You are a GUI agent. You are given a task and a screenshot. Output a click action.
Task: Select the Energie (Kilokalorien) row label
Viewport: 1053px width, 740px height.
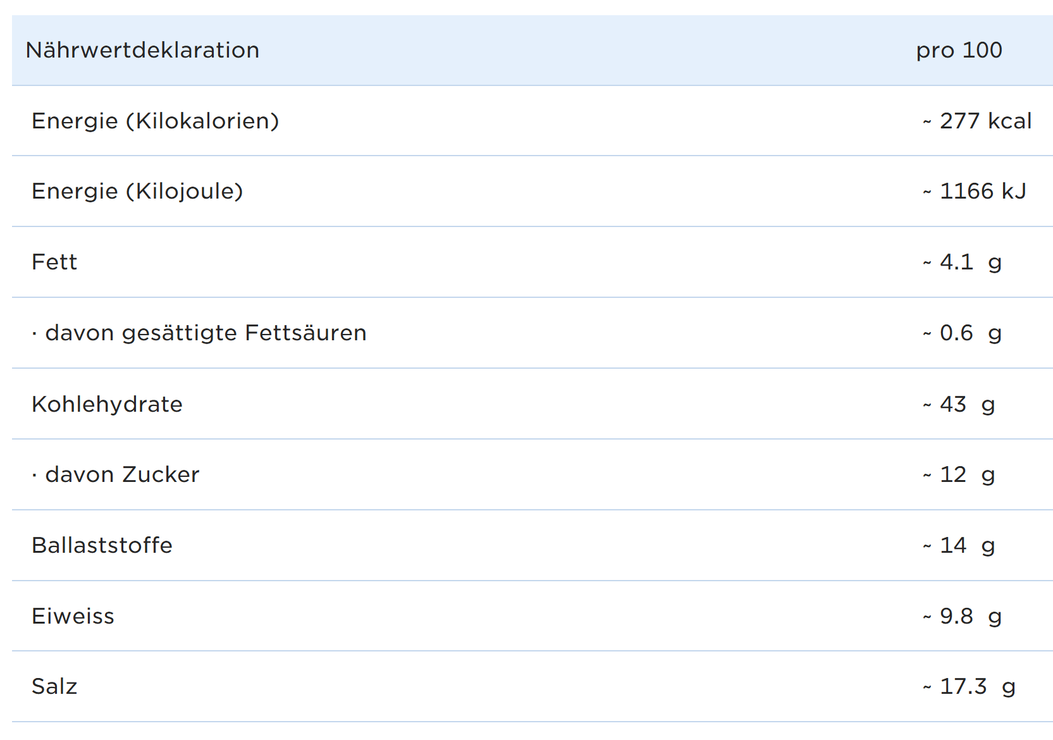coord(155,121)
